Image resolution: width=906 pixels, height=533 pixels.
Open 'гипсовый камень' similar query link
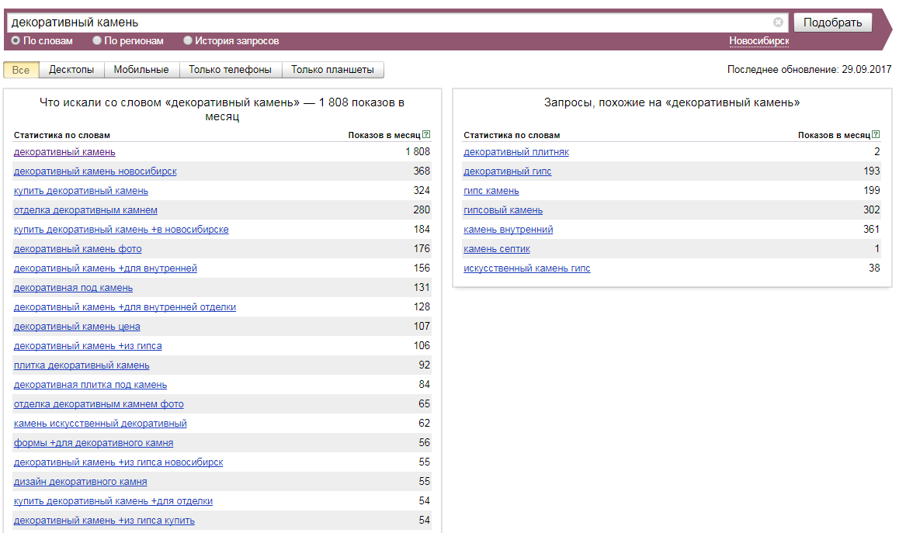pos(503,210)
